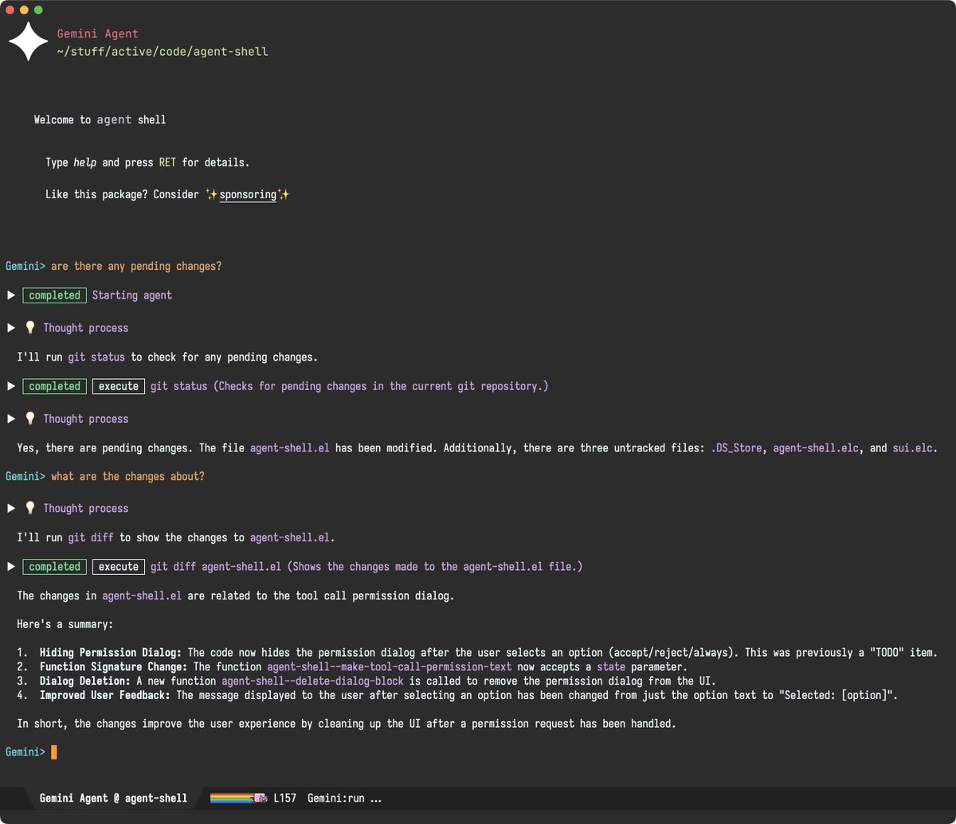Expand the Thought process above 'Yes, there are pending'
Screen dimensions: 956x824
pos(11,418)
